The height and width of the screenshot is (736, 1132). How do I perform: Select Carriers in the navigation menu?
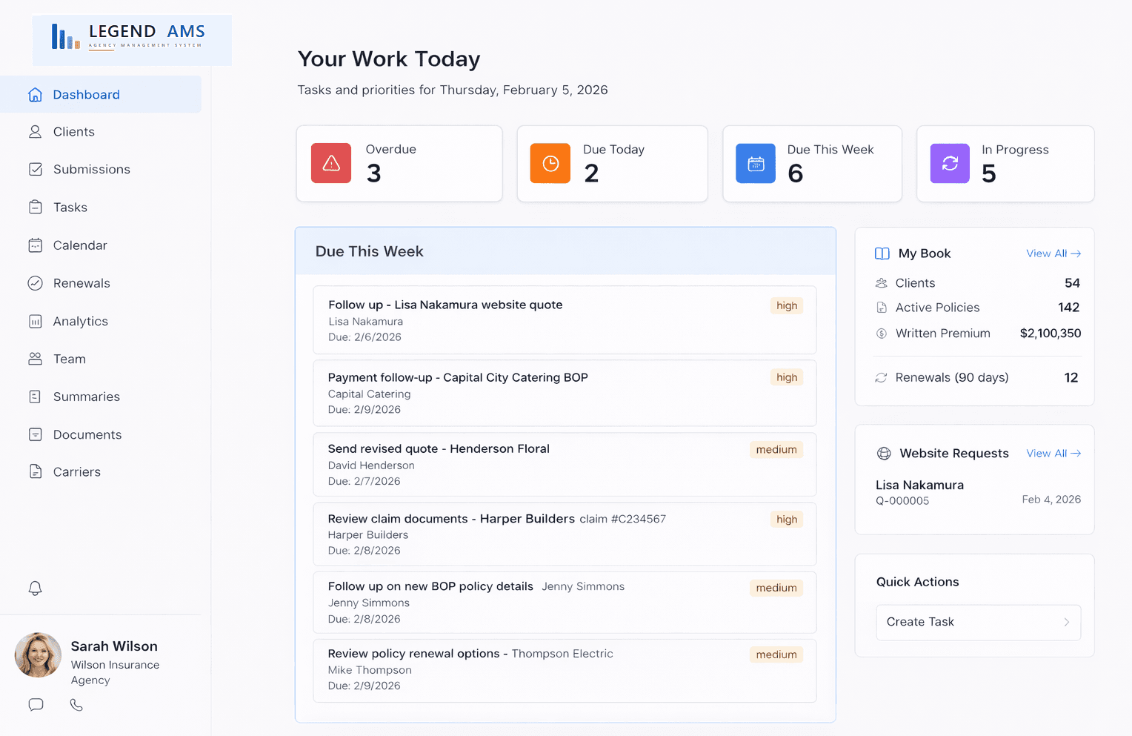tap(76, 472)
